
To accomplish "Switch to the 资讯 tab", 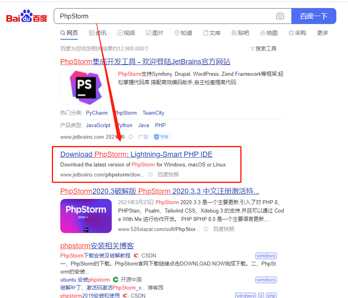I will pyautogui.click(x=98, y=33).
